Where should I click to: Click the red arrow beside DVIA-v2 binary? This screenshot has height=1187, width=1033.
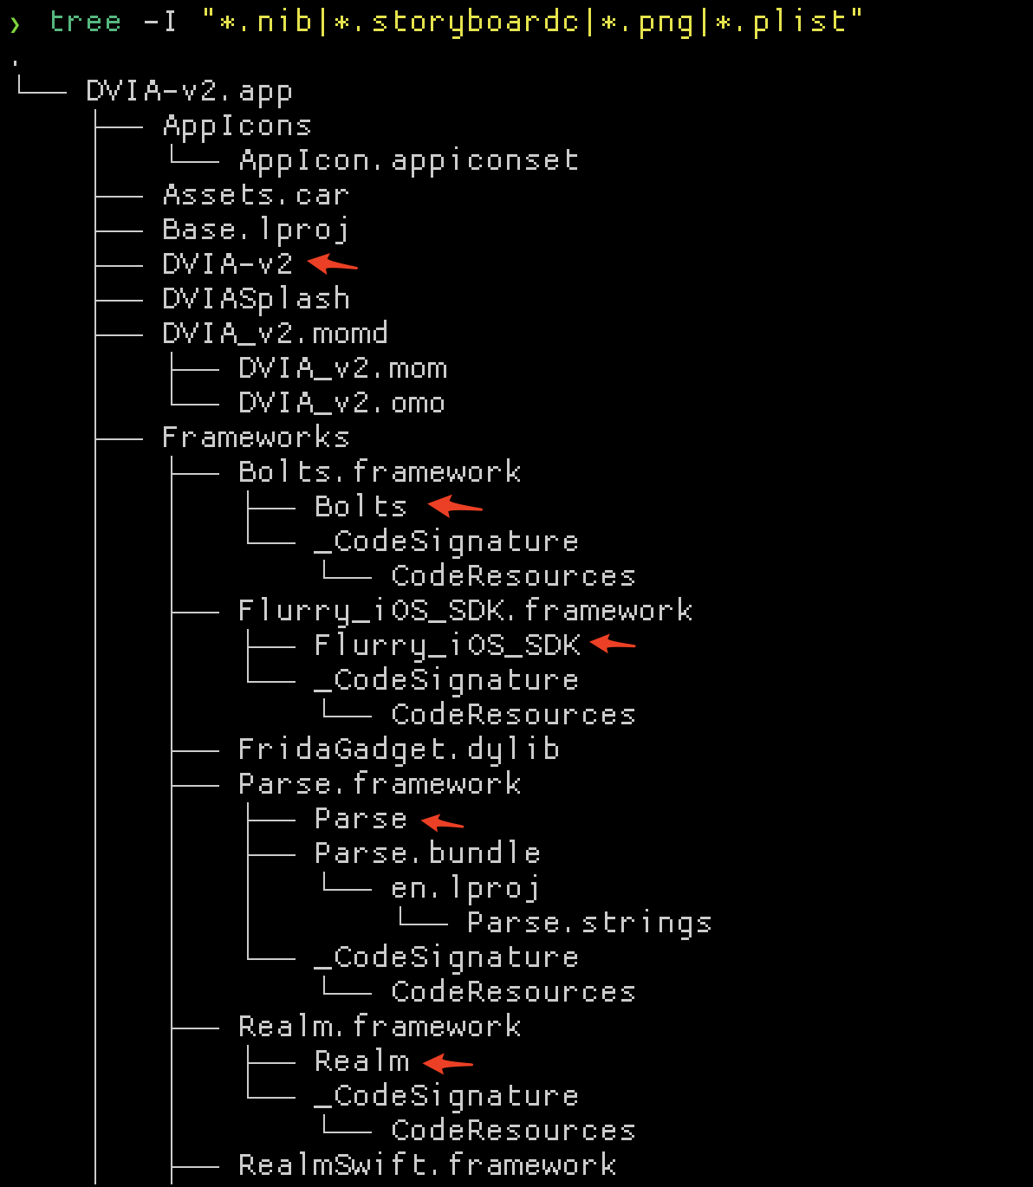tap(332, 263)
